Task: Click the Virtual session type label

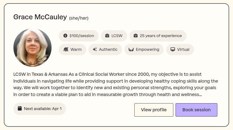Action: point(183,50)
